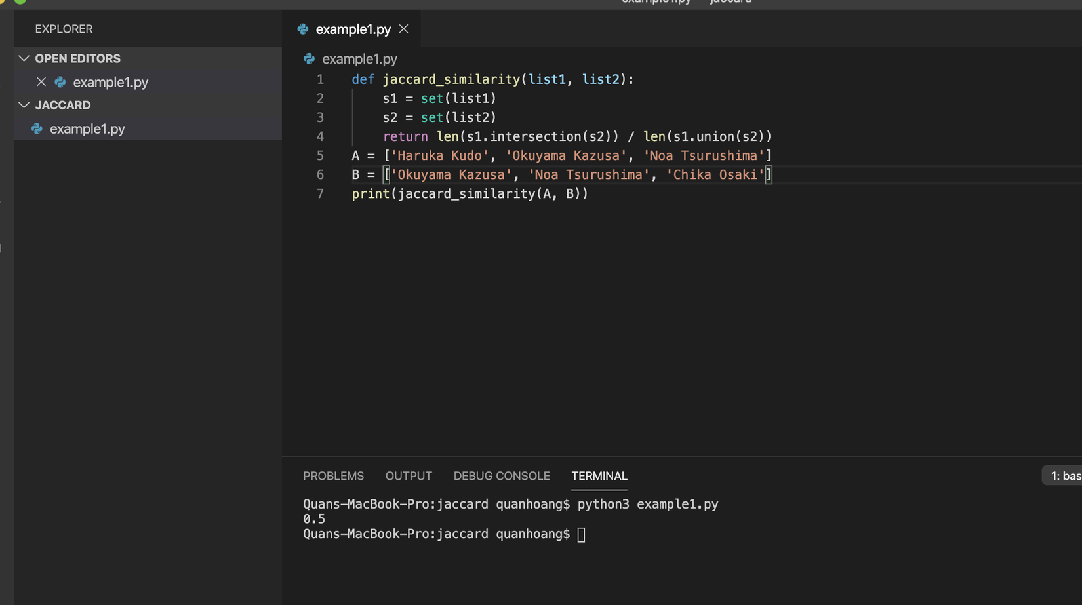
Task: Click the Python file icon under Open Editors
Action: 60,82
